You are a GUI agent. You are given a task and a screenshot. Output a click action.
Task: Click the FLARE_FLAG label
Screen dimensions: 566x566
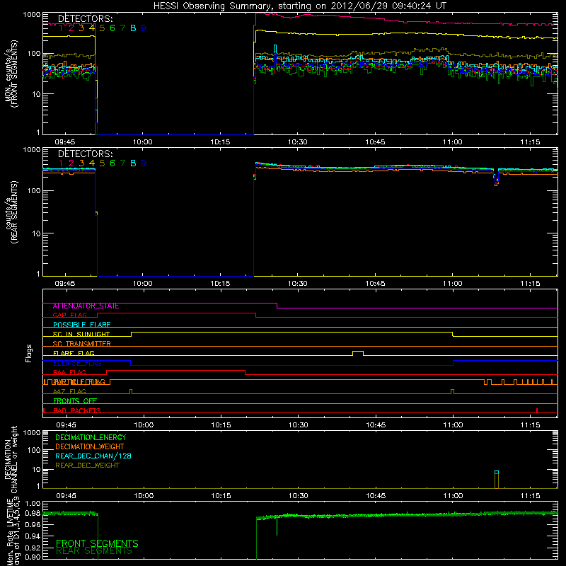coord(74,353)
